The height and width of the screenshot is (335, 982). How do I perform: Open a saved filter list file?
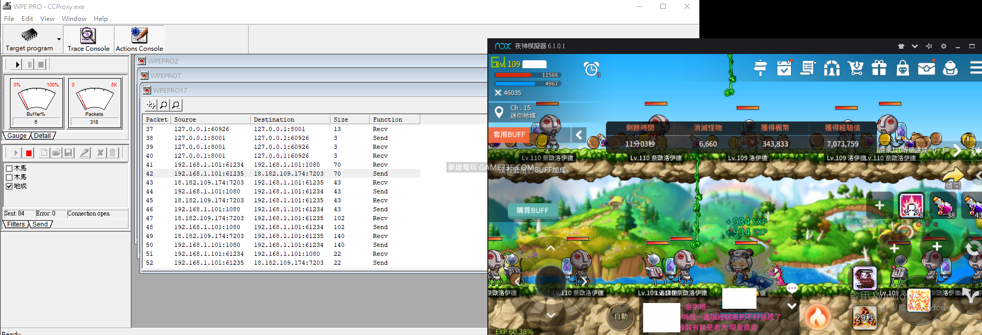coord(56,153)
